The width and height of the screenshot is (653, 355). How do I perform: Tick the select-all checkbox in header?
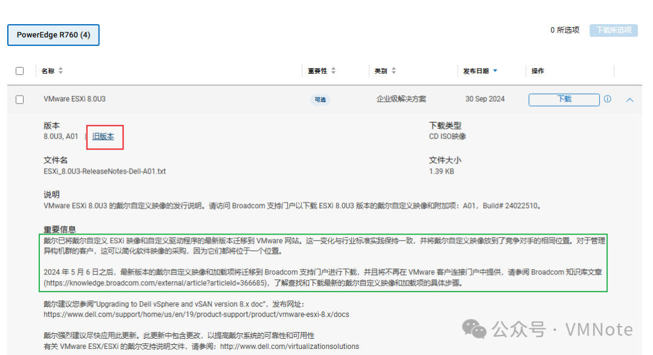19,71
